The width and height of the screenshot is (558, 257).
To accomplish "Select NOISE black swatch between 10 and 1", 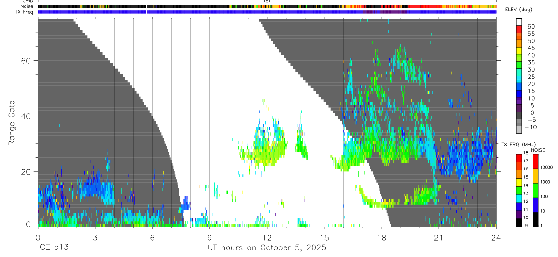I will 535,219.
